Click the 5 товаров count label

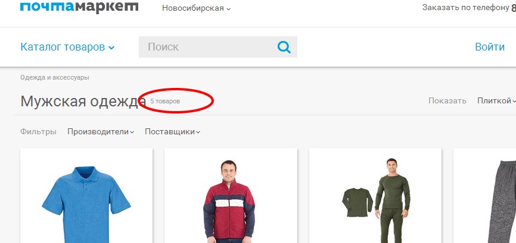coord(165,102)
